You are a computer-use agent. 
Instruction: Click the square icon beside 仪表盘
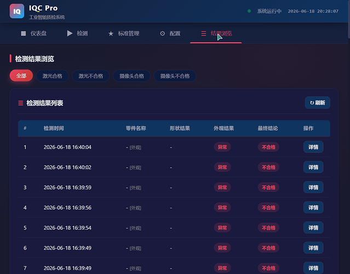[24, 33]
